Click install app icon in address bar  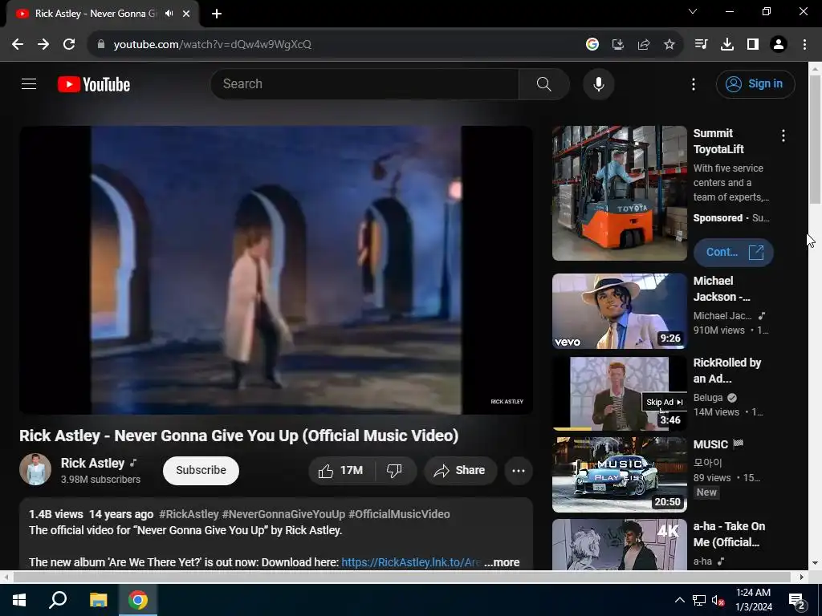[x=618, y=45]
